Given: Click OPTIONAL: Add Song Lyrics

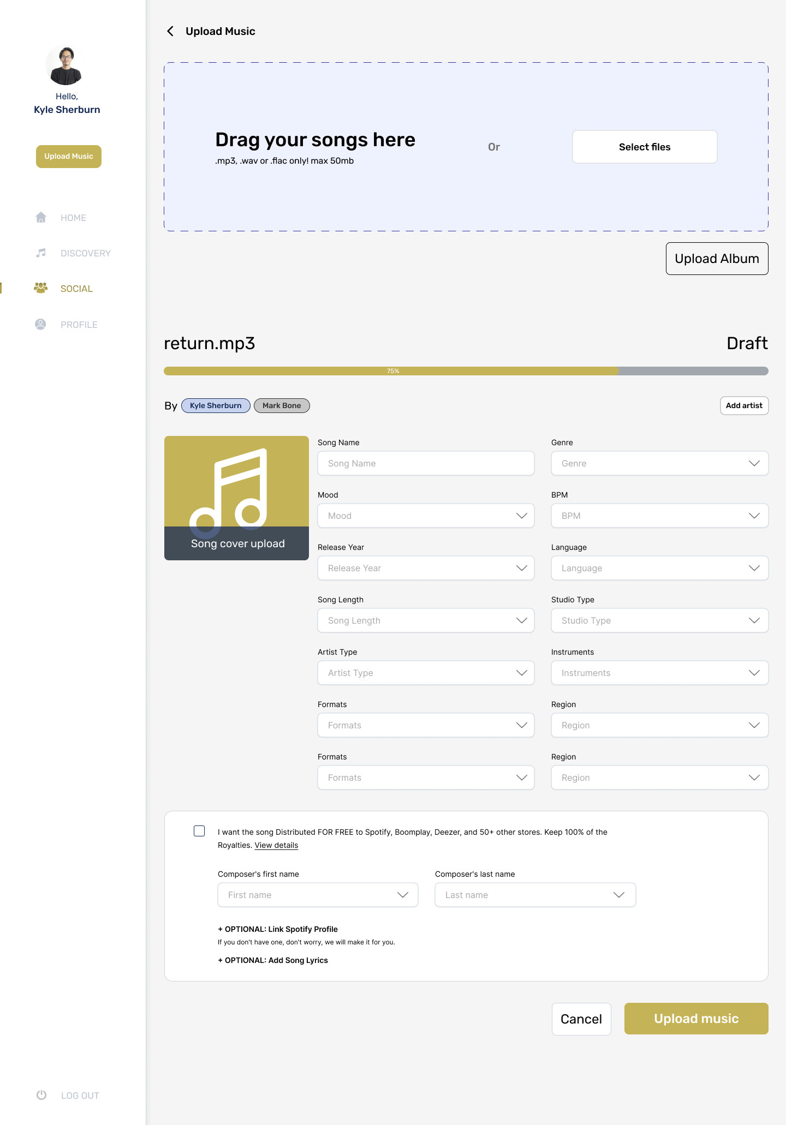Looking at the screenshot, I should click(273, 960).
